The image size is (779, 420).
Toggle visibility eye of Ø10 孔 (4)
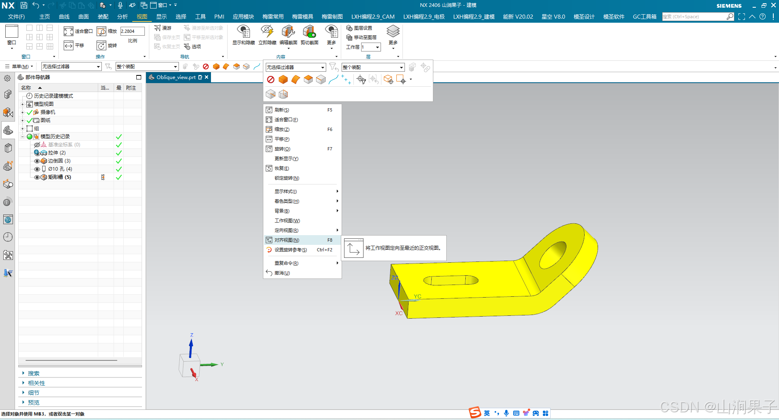coord(37,169)
